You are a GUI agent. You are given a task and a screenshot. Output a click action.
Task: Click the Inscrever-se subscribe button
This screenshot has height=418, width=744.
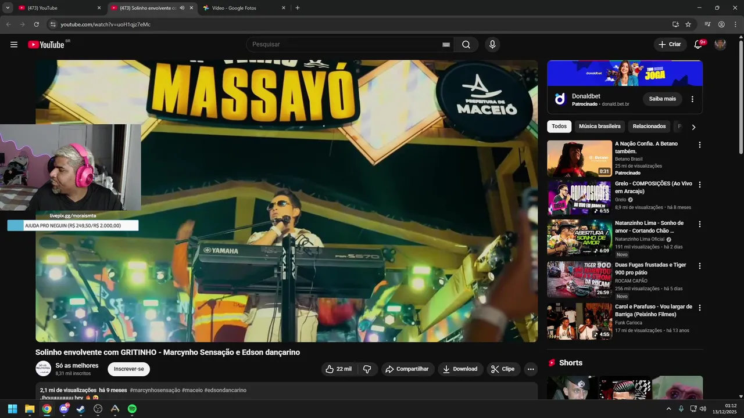pyautogui.click(x=128, y=369)
